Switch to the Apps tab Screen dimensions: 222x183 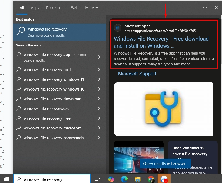pos(35,8)
